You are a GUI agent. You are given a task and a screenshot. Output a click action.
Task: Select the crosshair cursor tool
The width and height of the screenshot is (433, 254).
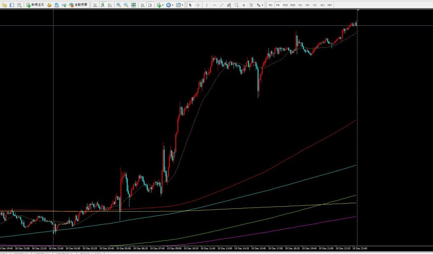point(198,5)
